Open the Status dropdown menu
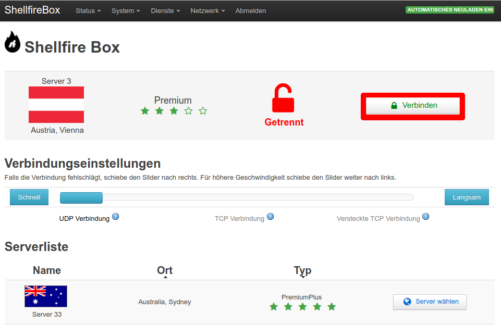 (88, 10)
